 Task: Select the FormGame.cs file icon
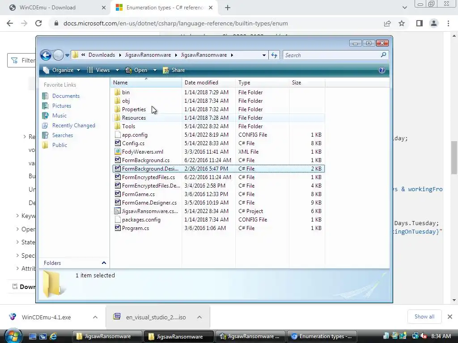(118, 194)
